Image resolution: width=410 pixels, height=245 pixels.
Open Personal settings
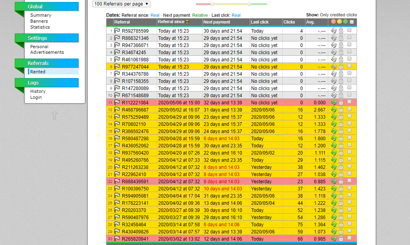click(x=39, y=47)
